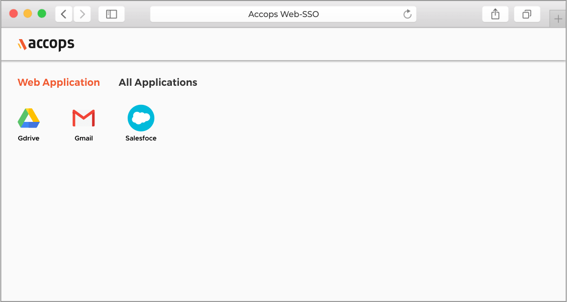This screenshot has height=302, width=567.
Task: Open a new tab with plus button
Action: click(558, 19)
